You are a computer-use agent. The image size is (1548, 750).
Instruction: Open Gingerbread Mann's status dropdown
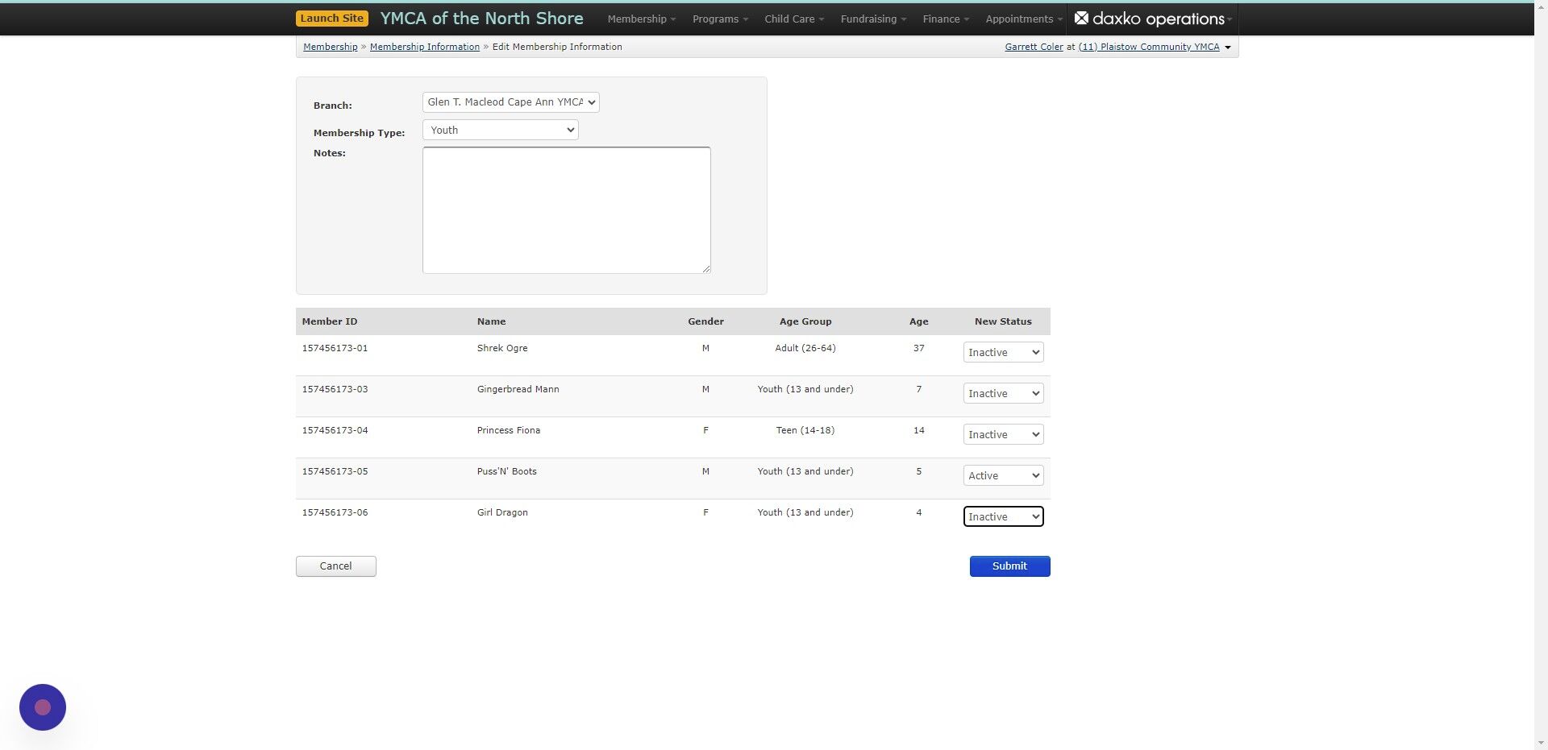tap(1002, 393)
